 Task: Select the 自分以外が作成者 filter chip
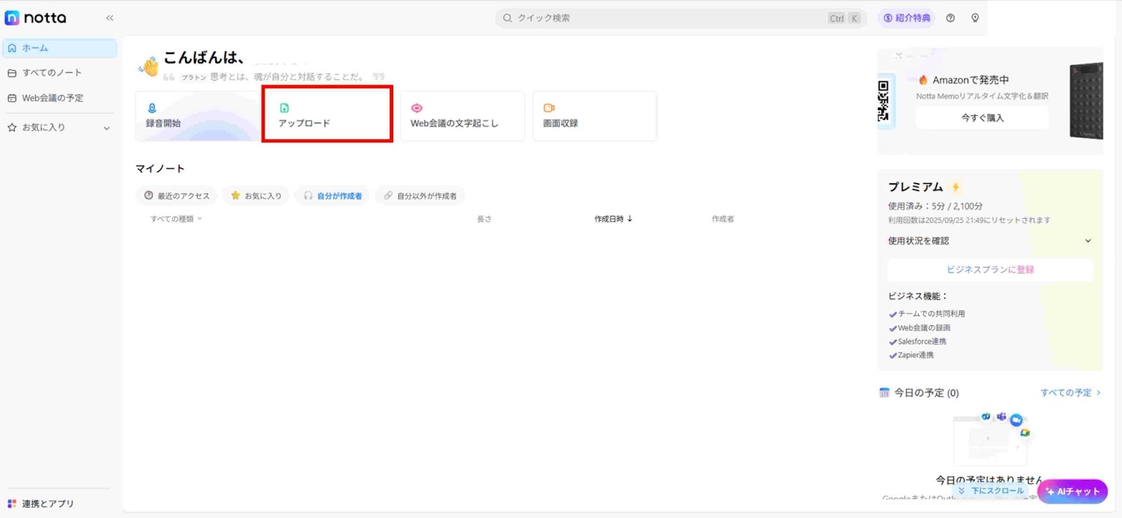pyautogui.click(x=420, y=196)
